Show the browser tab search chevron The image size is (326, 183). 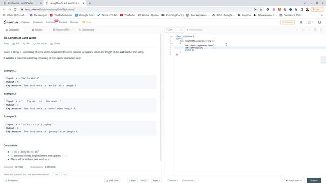point(305,3)
